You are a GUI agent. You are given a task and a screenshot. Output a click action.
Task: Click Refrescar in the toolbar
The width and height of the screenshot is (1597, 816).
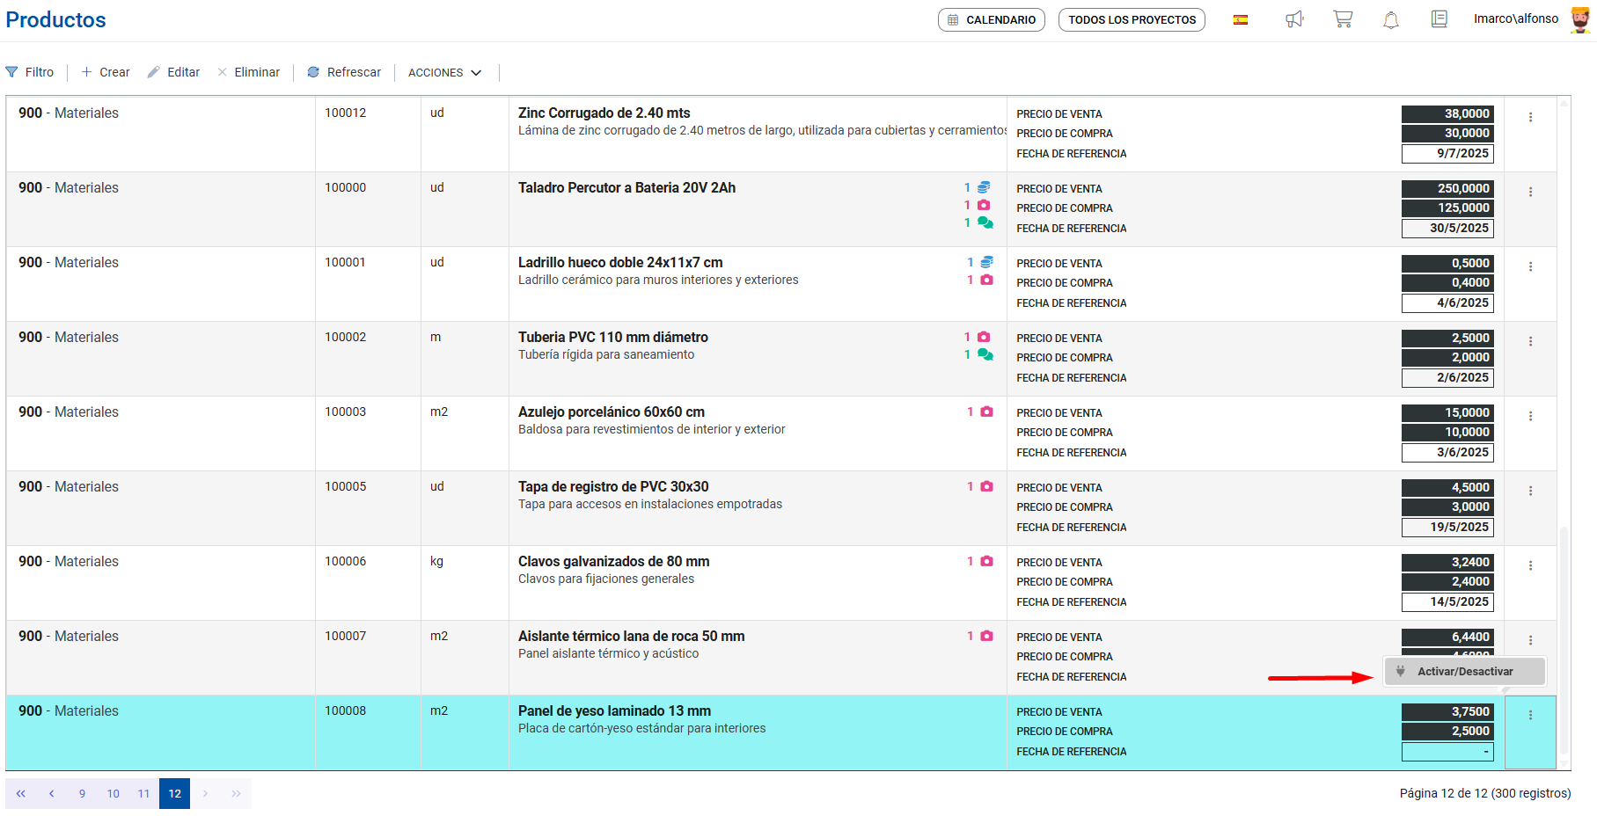tap(344, 72)
